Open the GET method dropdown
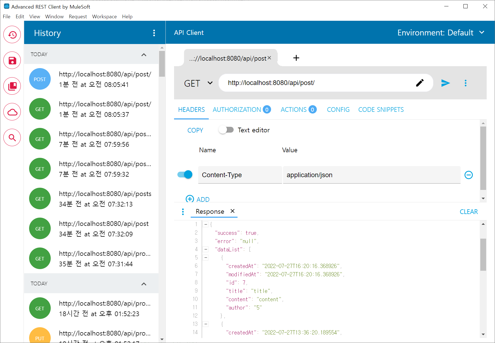 [x=198, y=83]
